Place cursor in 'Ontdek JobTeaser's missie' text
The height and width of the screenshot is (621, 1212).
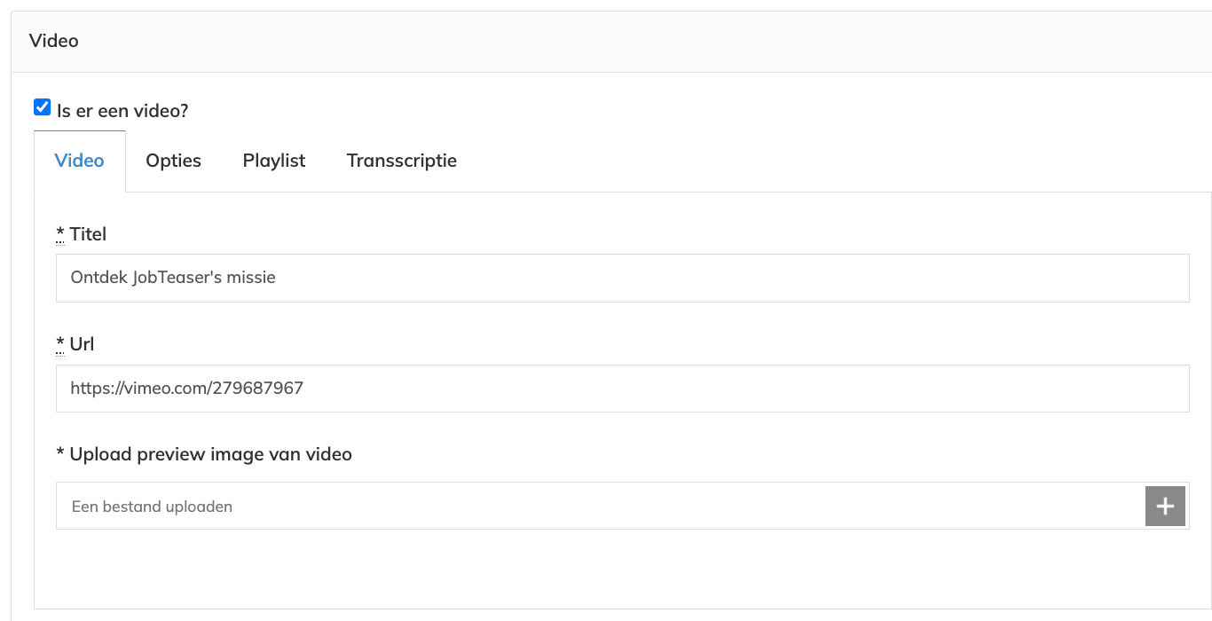click(x=173, y=278)
